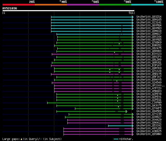
Task: Click the yellow gap marker on Q43075 row
Action: 118,107
